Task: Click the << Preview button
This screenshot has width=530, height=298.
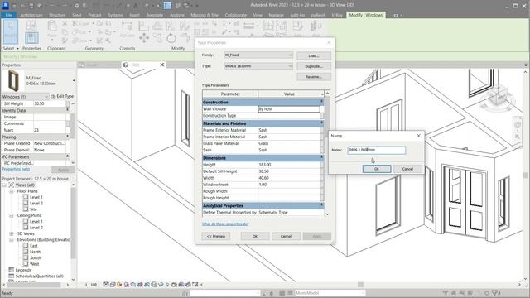Action: (x=215, y=236)
